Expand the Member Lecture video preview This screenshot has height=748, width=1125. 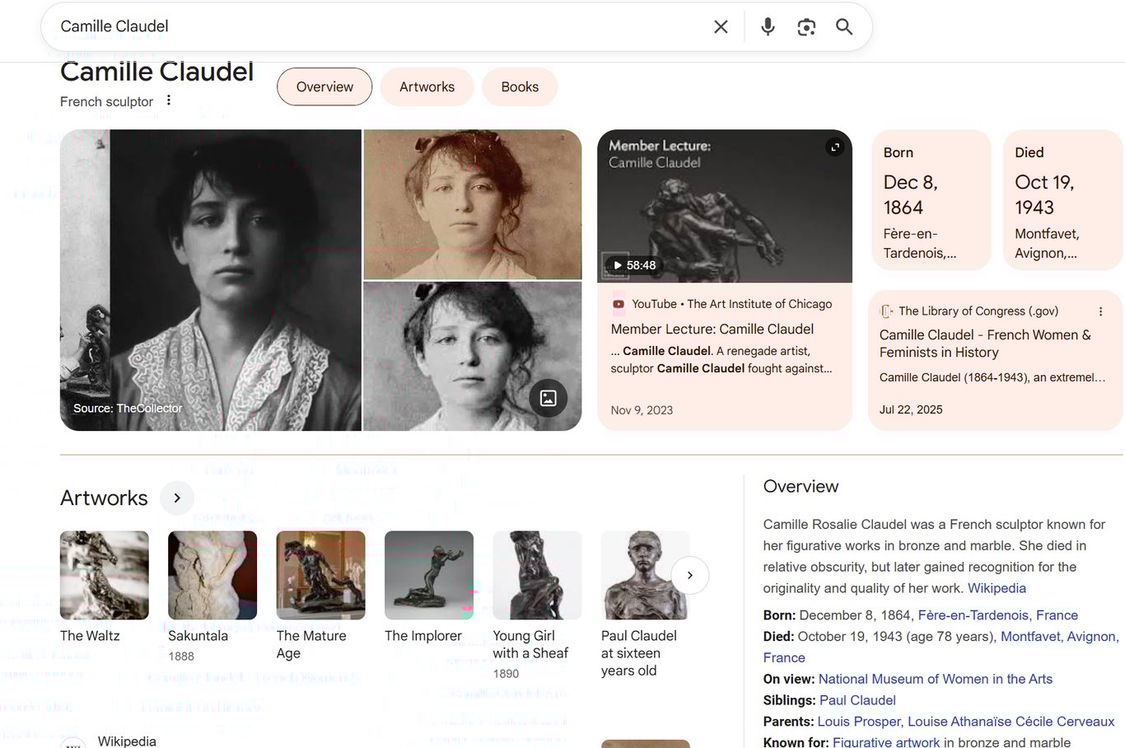click(x=835, y=147)
